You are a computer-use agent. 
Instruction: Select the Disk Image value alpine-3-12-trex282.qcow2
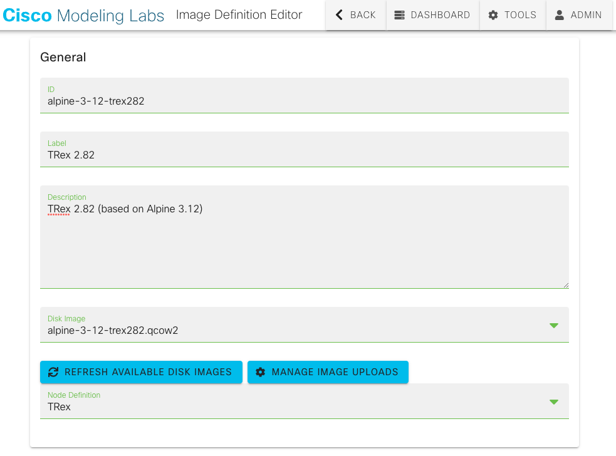[113, 330]
